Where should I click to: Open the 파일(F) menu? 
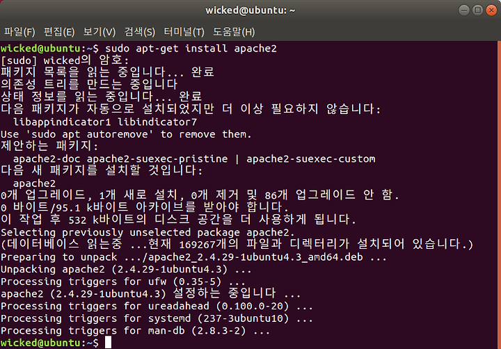pyautogui.click(x=19, y=32)
